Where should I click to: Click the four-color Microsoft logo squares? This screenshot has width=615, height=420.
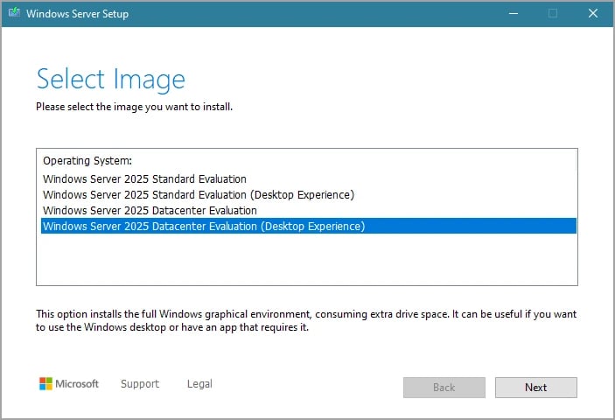pyautogui.click(x=46, y=384)
